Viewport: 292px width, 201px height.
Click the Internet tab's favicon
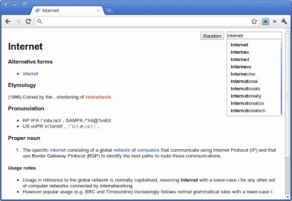(x=38, y=11)
